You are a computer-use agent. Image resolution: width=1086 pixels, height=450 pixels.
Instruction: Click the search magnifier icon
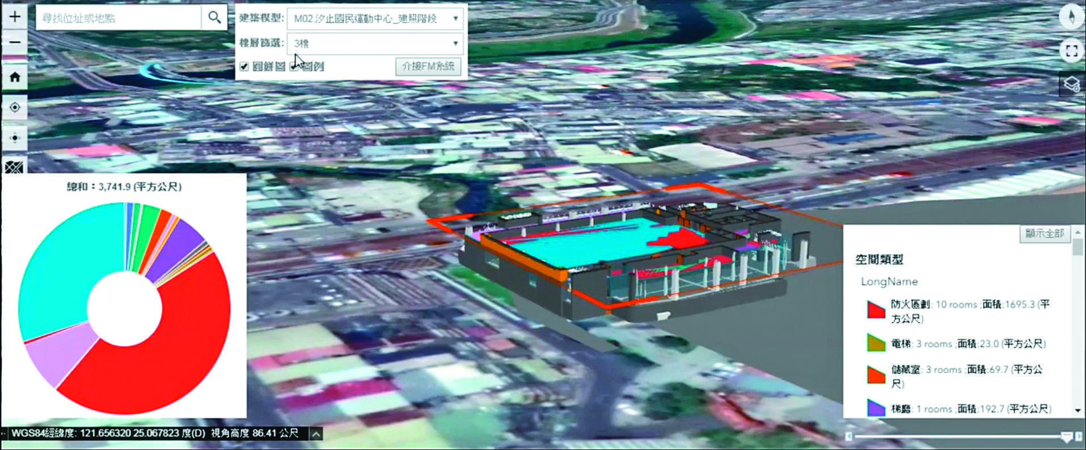pyautogui.click(x=214, y=18)
